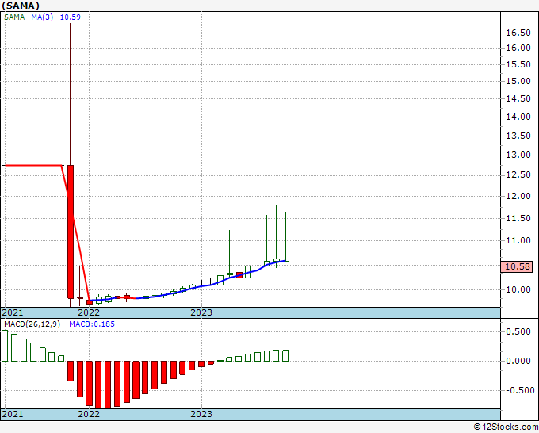
Task: Click the 15.50 price axis label
Action: (x=518, y=65)
